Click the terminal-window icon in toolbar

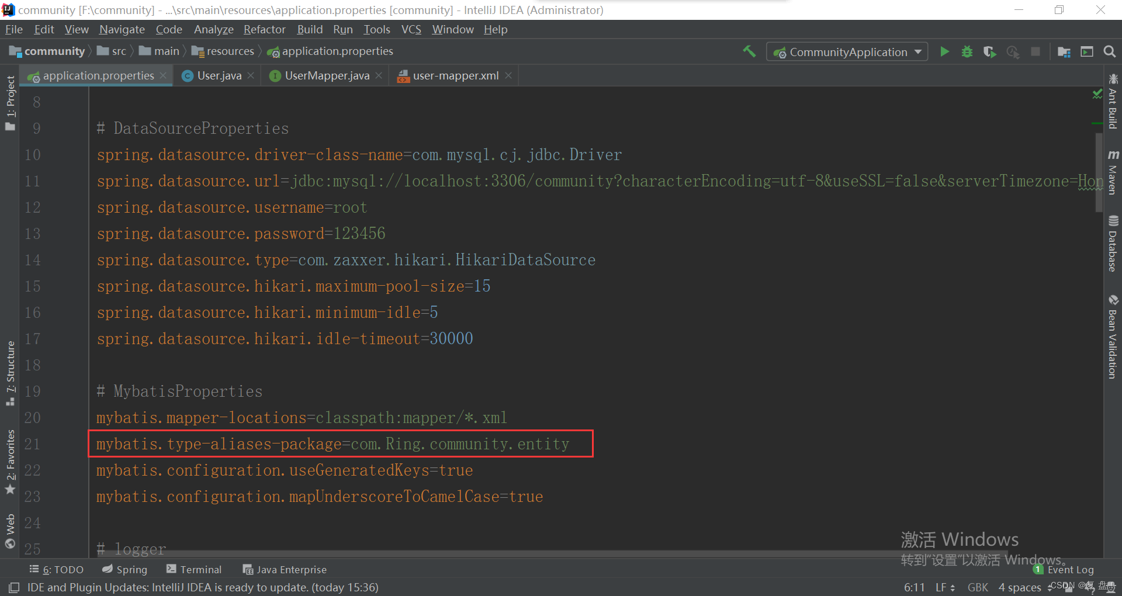(1087, 51)
